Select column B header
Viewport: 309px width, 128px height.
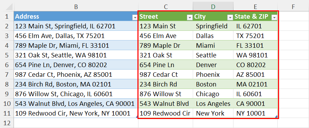click(x=76, y=7)
